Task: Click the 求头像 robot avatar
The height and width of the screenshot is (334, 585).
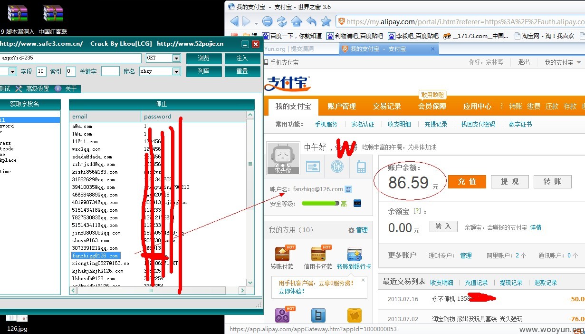Action: pos(283,158)
